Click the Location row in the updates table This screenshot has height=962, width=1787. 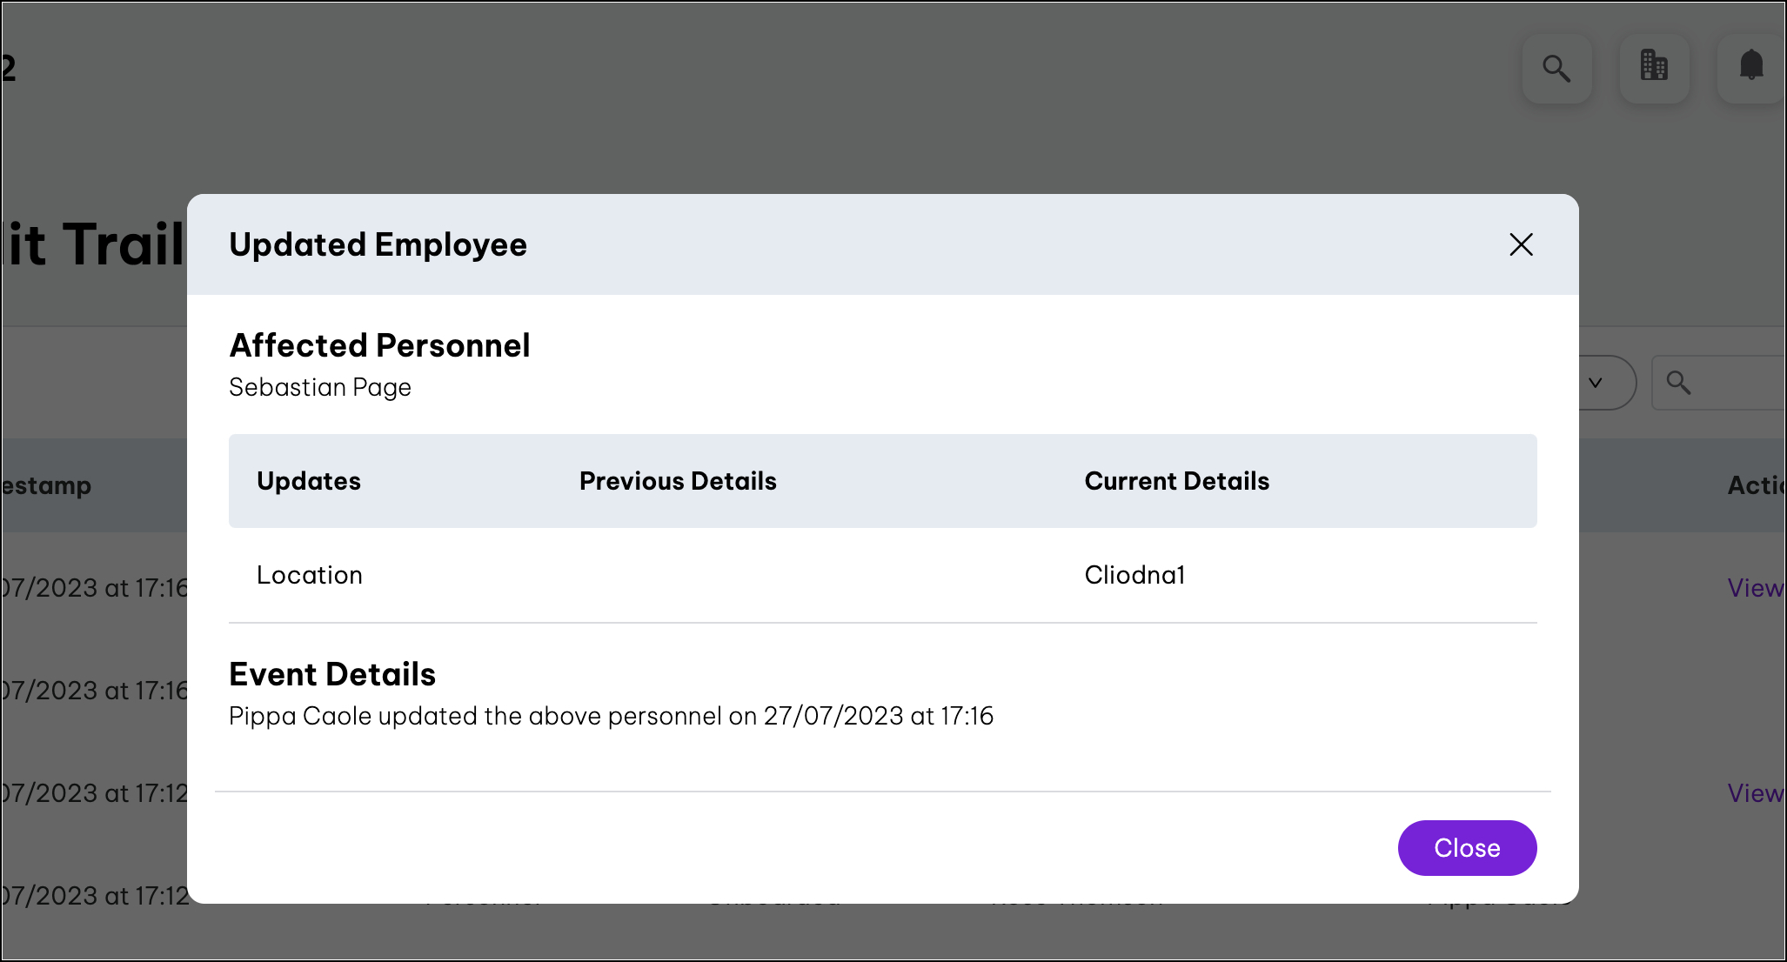coord(310,574)
